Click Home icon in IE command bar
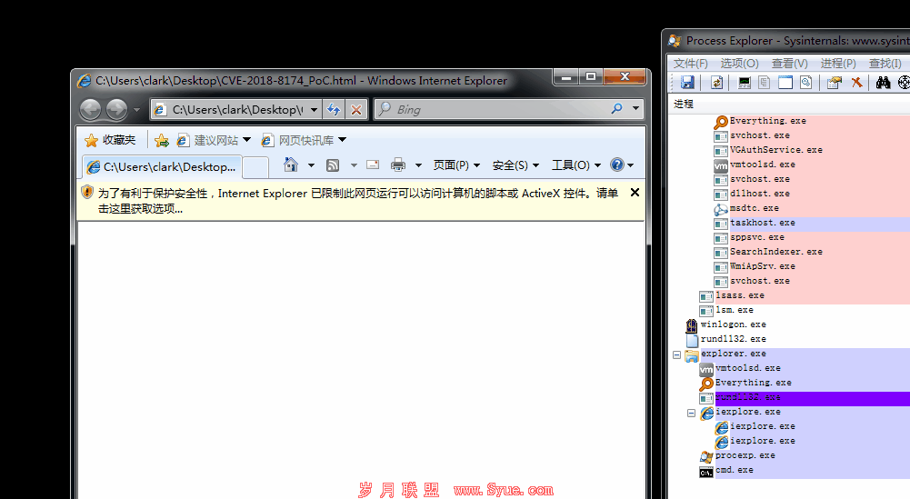Screen dimensions: 910x499 pyautogui.click(x=291, y=165)
